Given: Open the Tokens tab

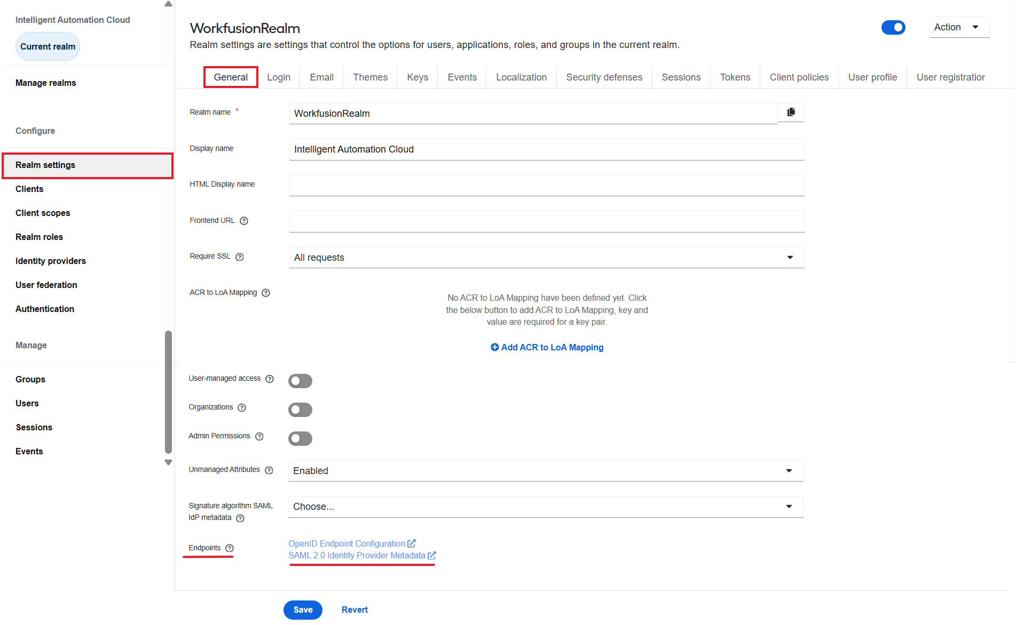Looking at the screenshot, I should click(x=735, y=77).
